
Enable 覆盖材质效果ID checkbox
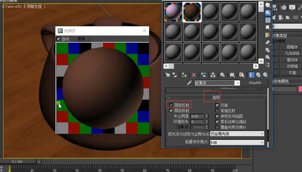(217, 127)
